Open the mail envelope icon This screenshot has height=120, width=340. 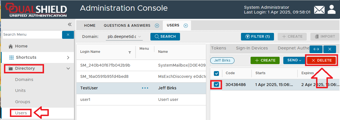click(x=319, y=10)
